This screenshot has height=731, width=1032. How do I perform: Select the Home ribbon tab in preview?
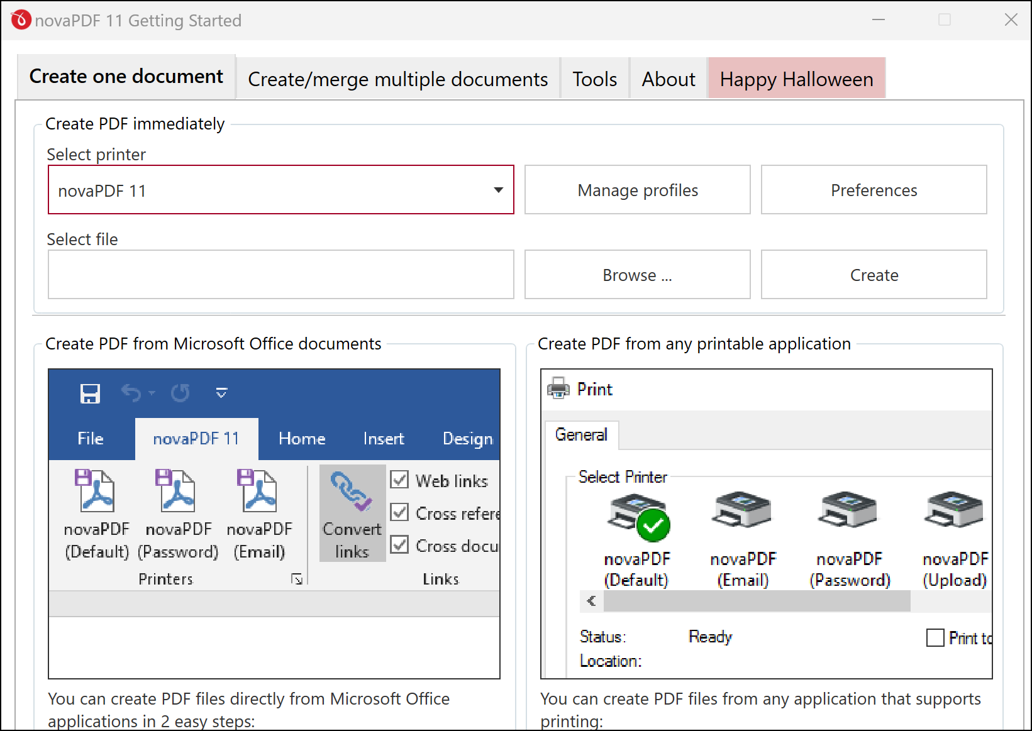pos(302,438)
